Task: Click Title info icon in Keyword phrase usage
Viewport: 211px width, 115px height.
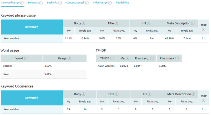Action: [x=116, y=23]
